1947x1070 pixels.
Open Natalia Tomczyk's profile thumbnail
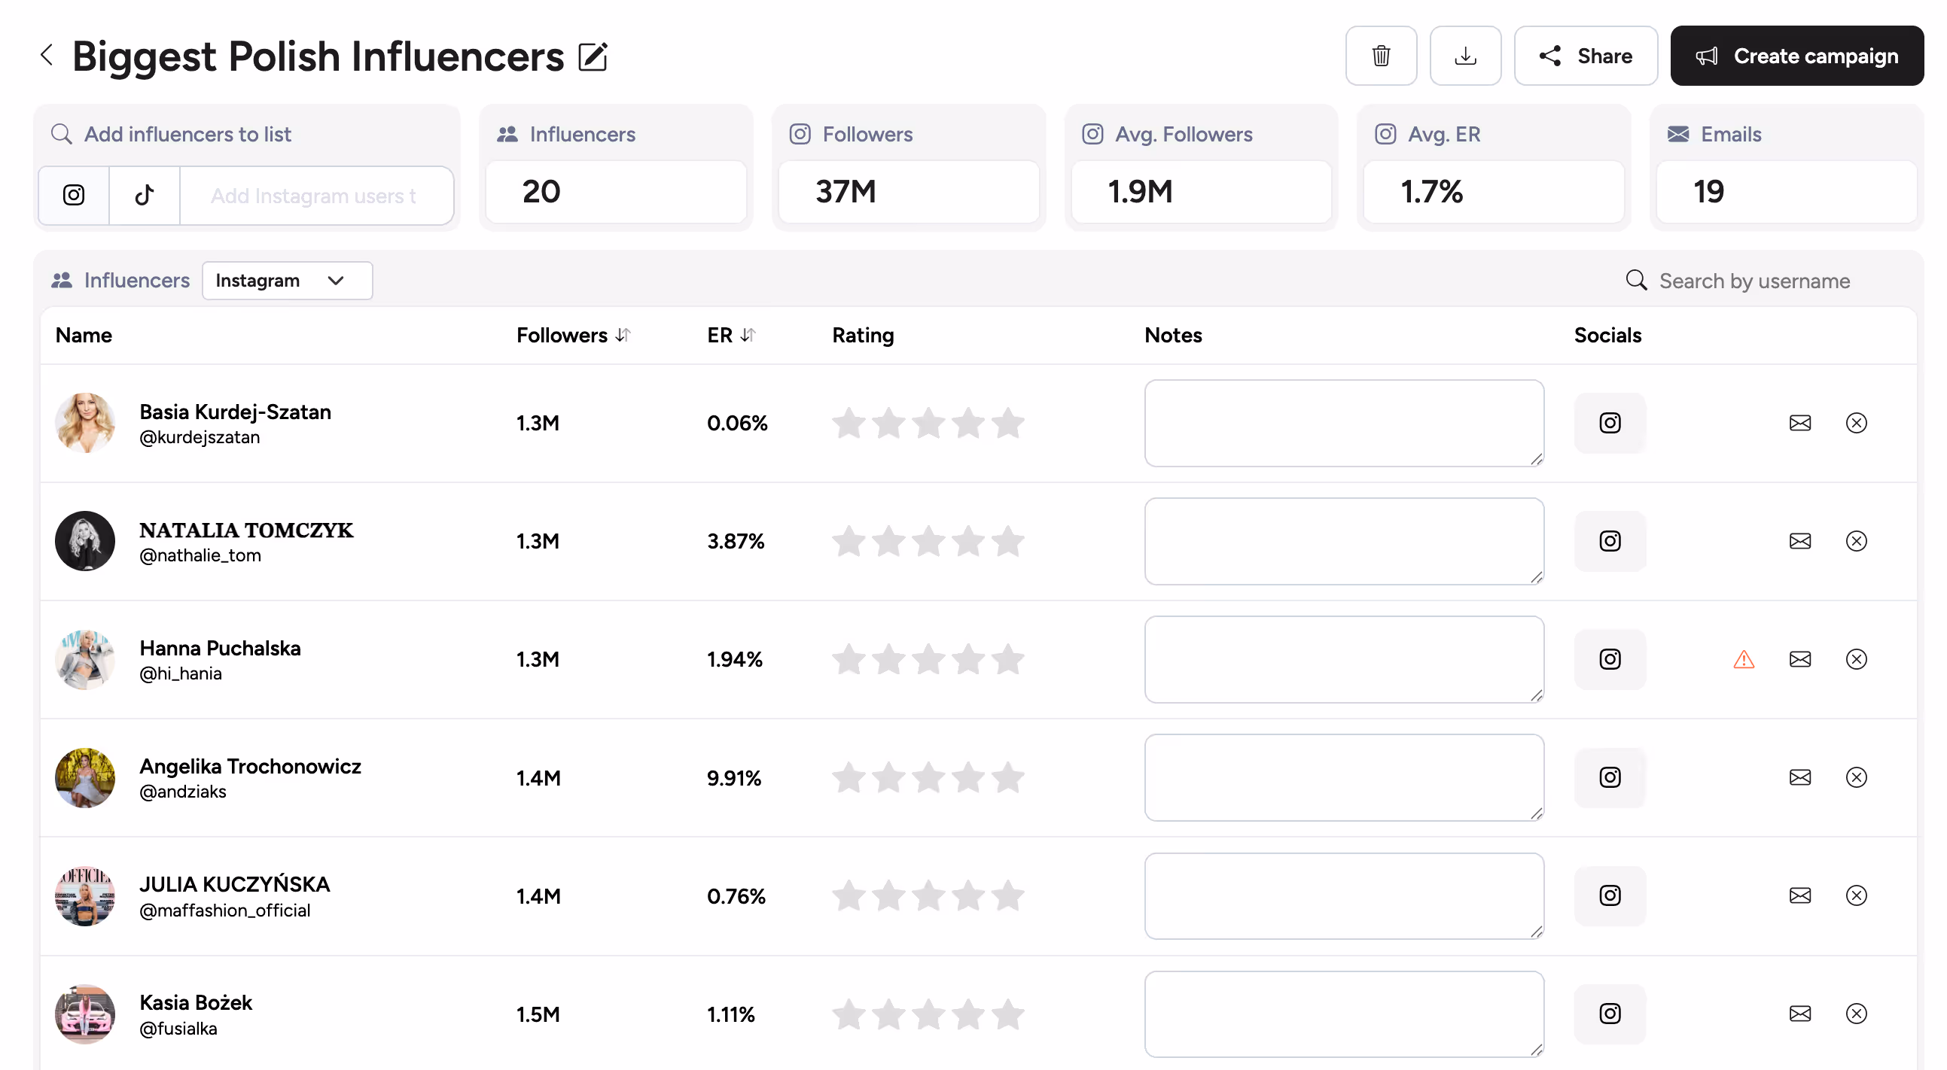click(x=84, y=541)
